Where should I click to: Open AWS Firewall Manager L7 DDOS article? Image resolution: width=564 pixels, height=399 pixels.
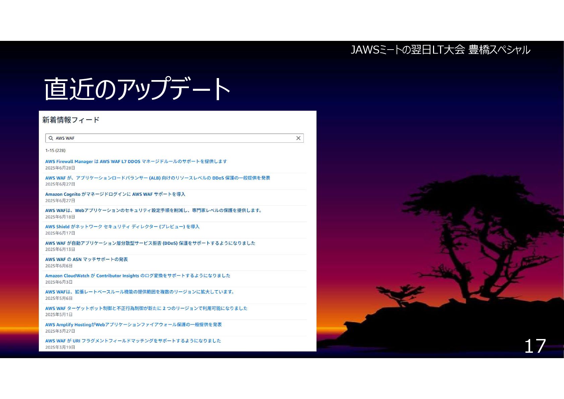136,161
